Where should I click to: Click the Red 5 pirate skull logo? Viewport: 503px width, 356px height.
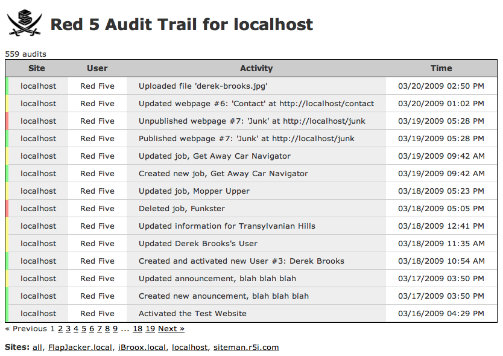(25, 24)
